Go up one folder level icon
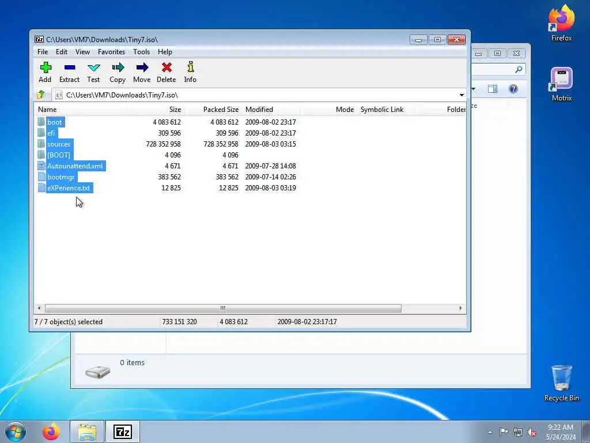Viewport: 590px width, 443px height. pyautogui.click(x=41, y=95)
